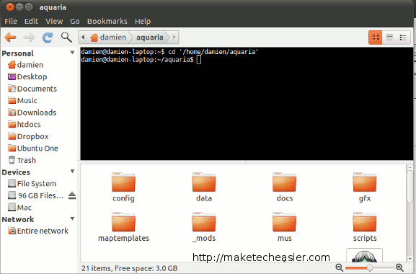Open Entire network in the sidebar
Viewport: 416px width, 274px height.
pyautogui.click(x=38, y=231)
